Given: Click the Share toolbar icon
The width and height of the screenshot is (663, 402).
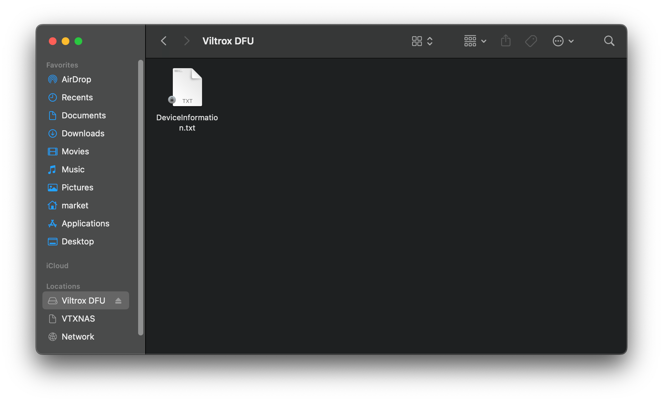Looking at the screenshot, I should pos(506,41).
